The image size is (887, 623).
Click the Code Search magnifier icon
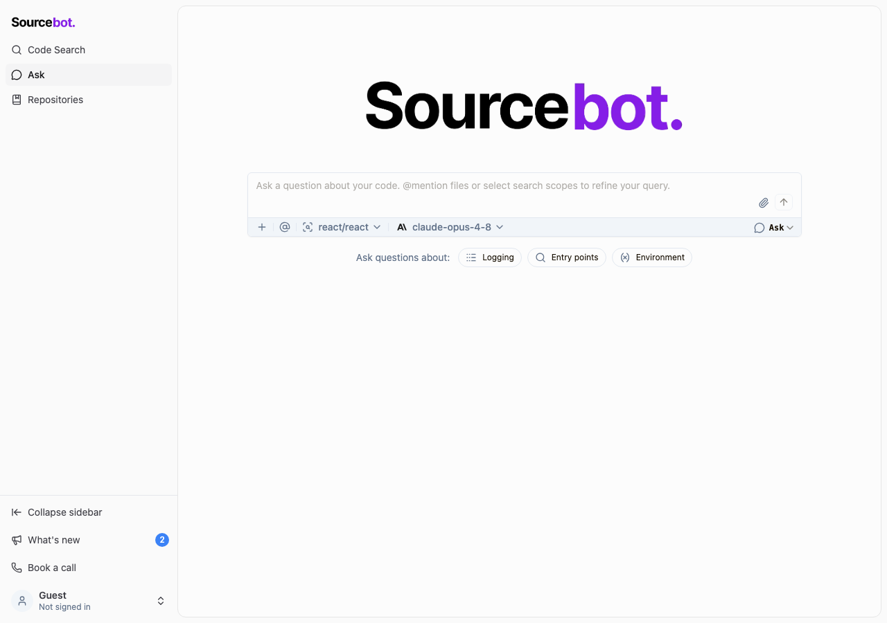[17, 50]
